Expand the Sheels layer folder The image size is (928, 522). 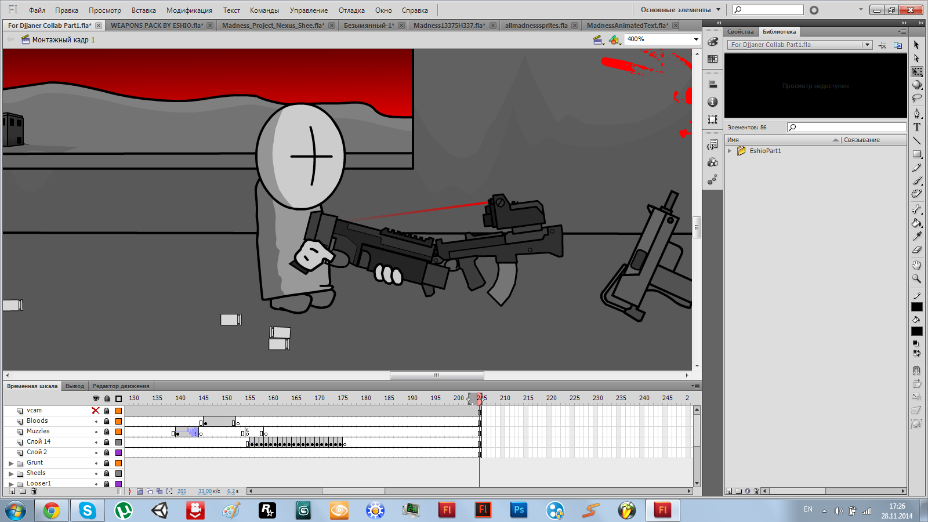pyautogui.click(x=11, y=474)
